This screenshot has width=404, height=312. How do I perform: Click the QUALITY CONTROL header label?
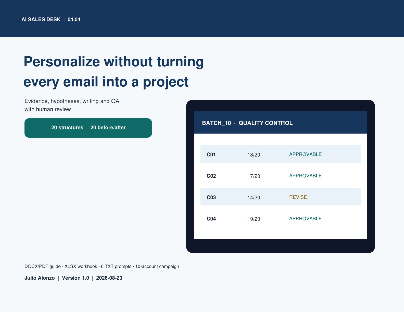[x=266, y=123]
